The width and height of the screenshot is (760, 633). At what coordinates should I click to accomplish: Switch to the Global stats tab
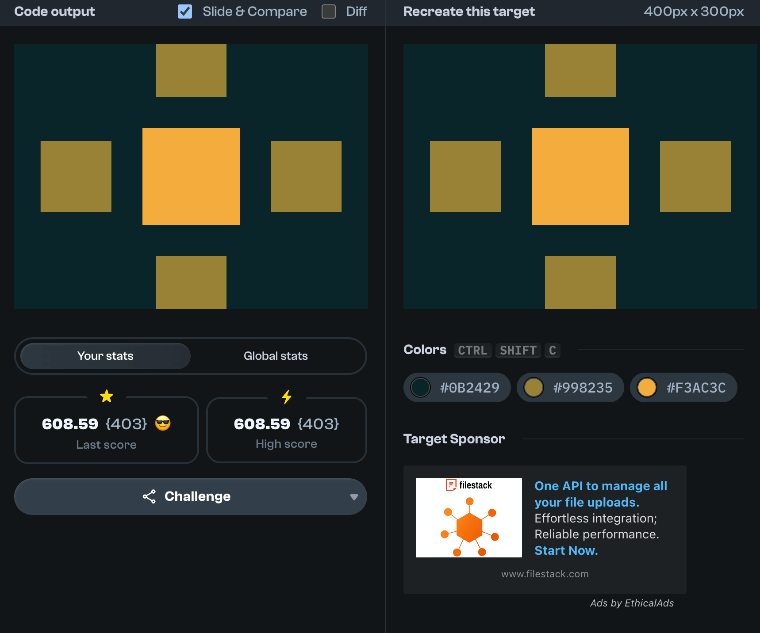pos(275,356)
